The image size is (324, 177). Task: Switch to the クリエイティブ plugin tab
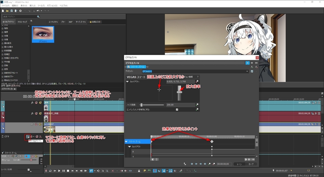pos(22,22)
